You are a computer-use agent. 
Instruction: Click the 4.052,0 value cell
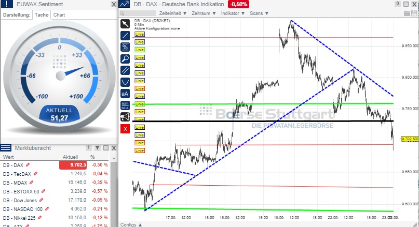[78, 209]
